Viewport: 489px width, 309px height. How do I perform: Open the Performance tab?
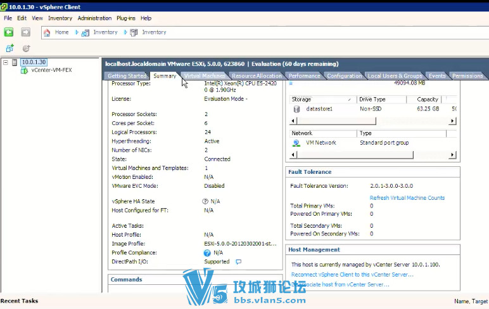point(305,76)
